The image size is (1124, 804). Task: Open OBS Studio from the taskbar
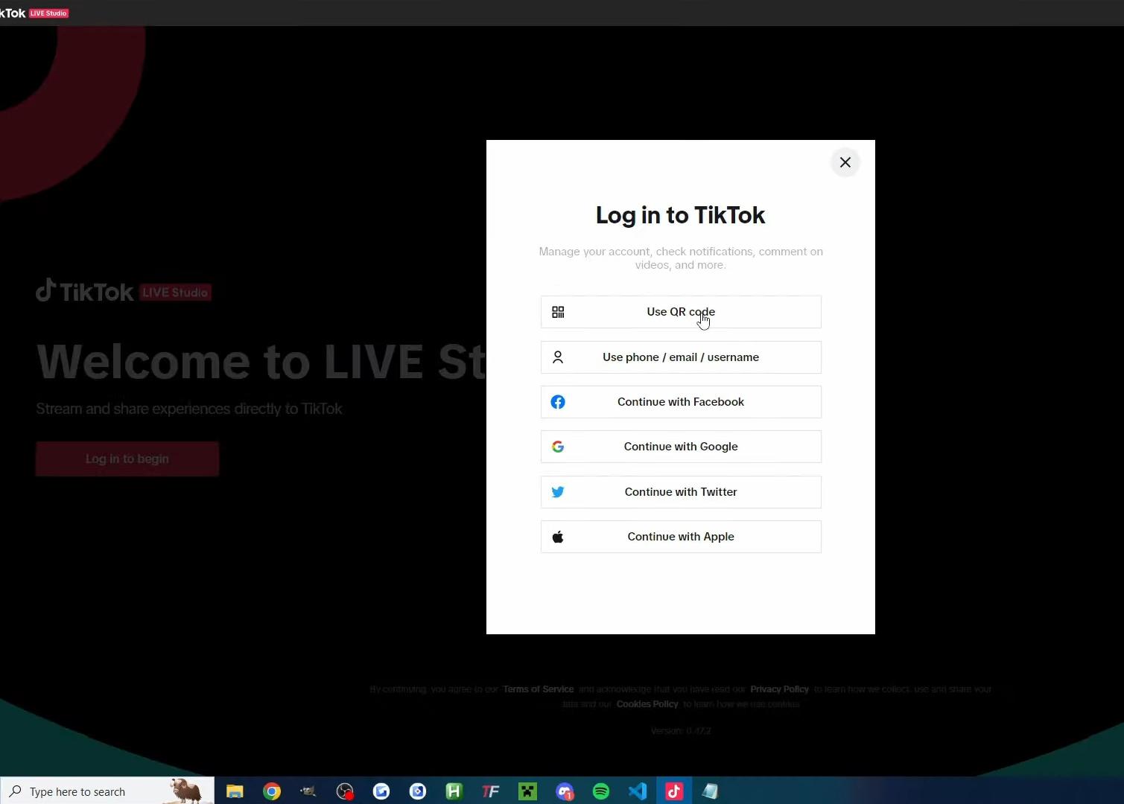(345, 791)
